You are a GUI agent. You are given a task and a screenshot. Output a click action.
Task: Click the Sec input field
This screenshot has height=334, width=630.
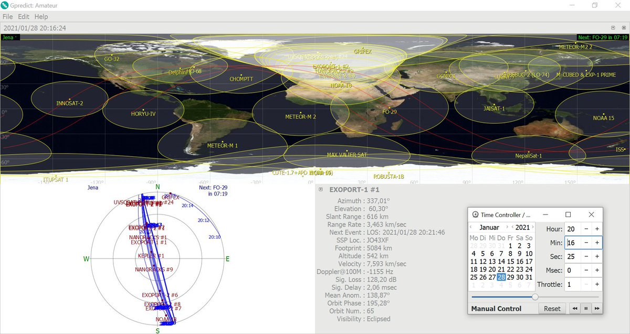click(573, 256)
